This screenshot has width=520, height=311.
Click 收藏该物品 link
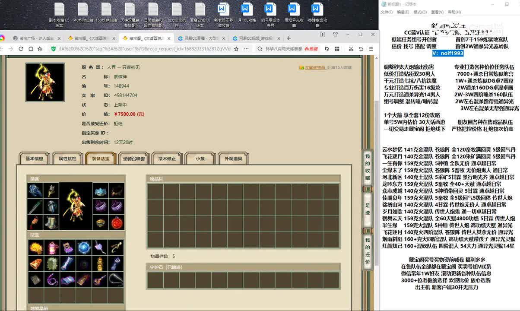[315, 67]
